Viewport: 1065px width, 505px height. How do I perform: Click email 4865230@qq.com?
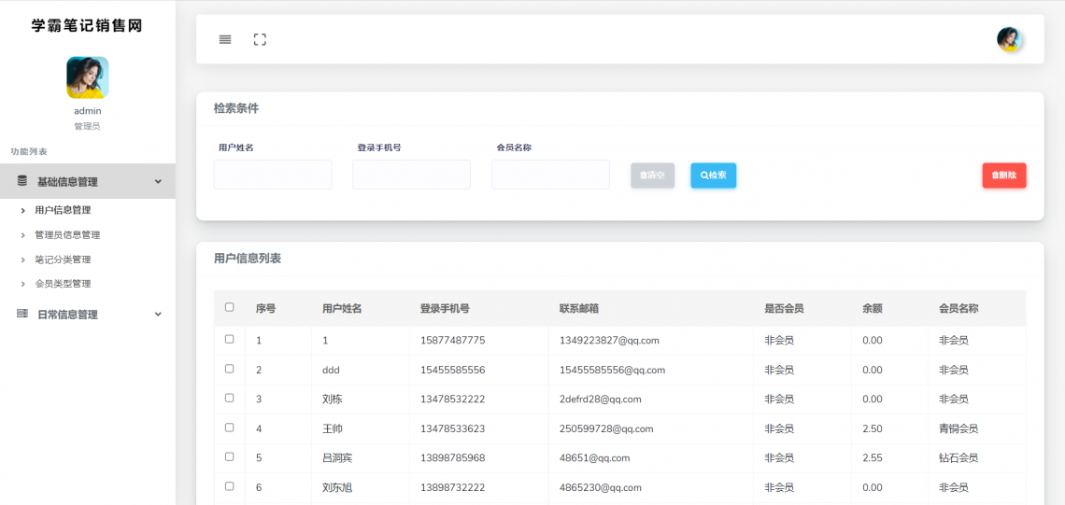(x=601, y=487)
